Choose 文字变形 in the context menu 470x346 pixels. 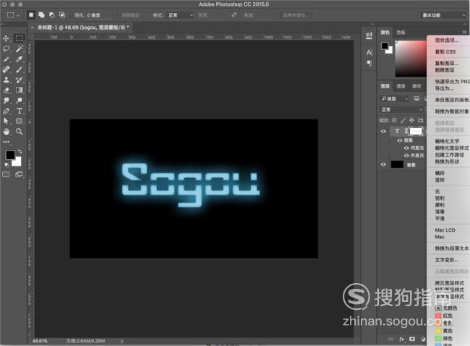(x=447, y=260)
